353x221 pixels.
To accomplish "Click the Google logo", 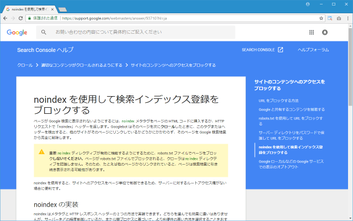I will [x=17, y=33].
